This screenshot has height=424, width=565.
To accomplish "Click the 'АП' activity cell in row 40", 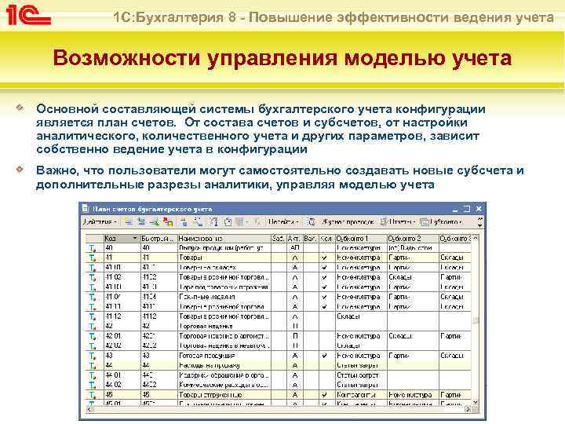I will 295,248.
